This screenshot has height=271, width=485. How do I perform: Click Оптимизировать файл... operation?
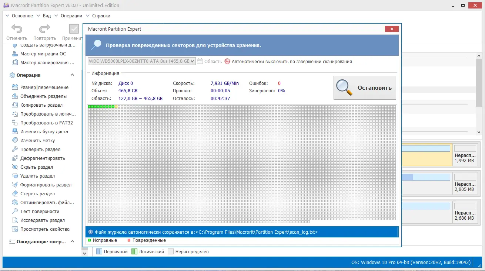point(43,203)
